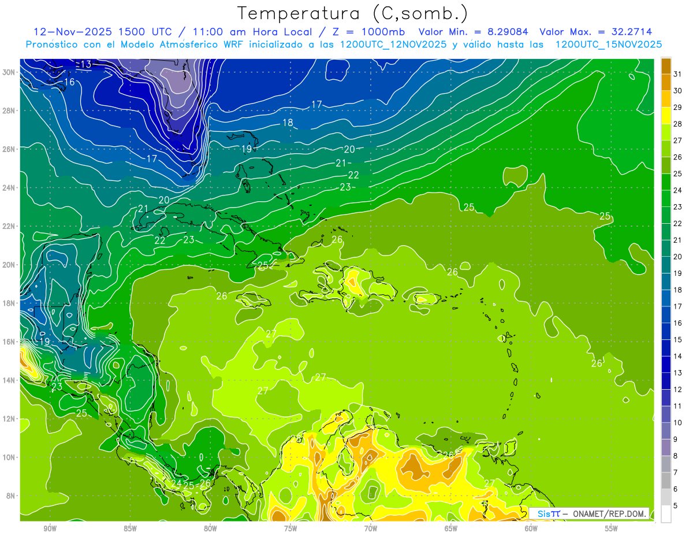Click the '10N' latitude axis label
Image resolution: width=693 pixels, height=536 pixels.
9,457
